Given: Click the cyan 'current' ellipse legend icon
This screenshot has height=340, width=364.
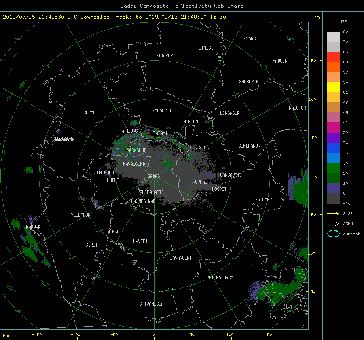Looking at the screenshot, I should (x=333, y=234).
